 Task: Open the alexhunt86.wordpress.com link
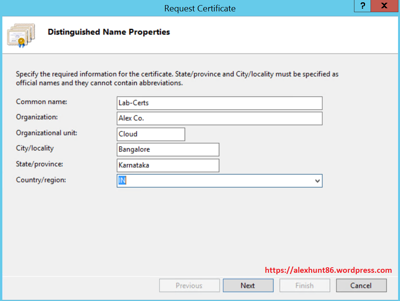point(328,270)
